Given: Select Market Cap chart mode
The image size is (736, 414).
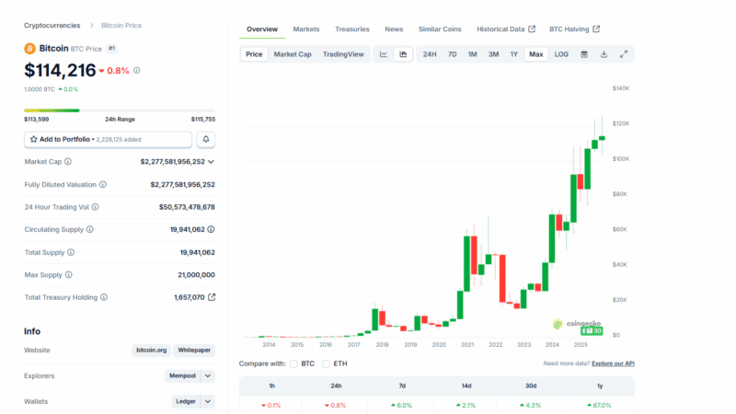Looking at the screenshot, I should point(293,54).
